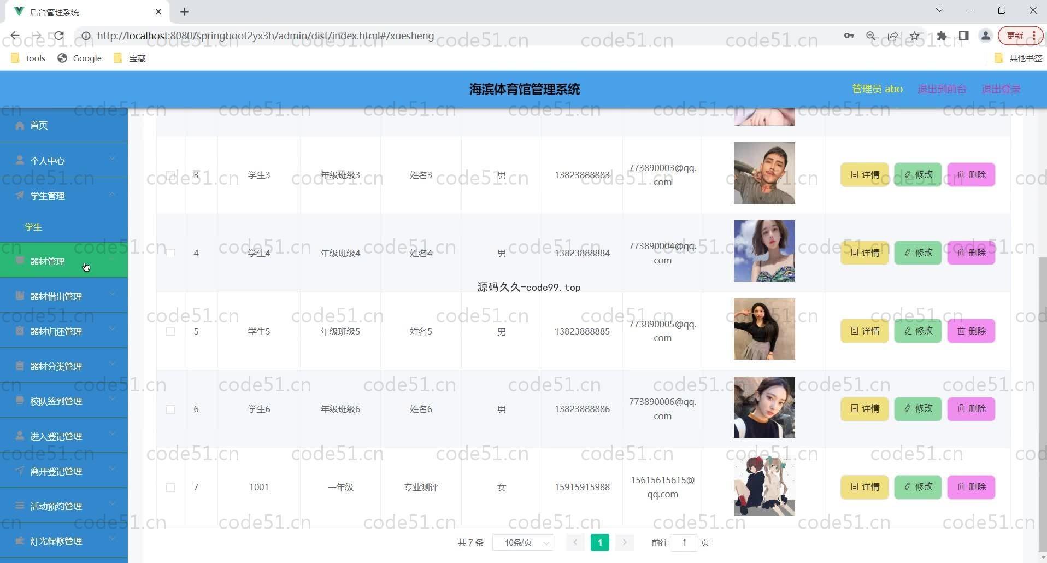This screenshot has width=1047, height=563.
Task: Click the icon beside 进入登记管理
Action: click(x=20, y=436)
